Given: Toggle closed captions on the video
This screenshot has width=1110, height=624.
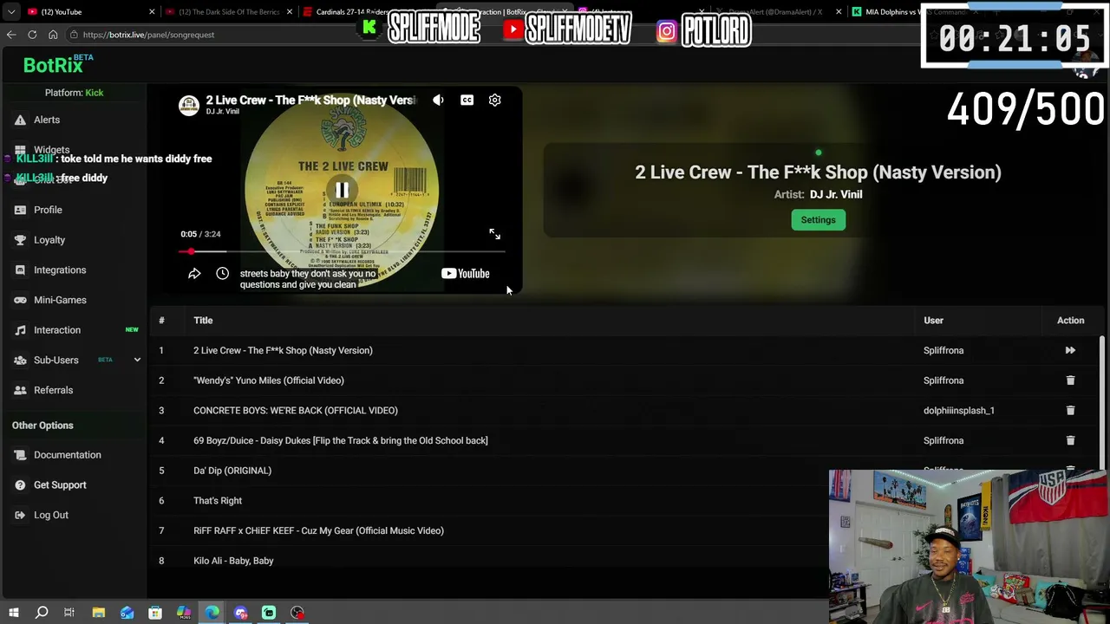Looking at the screenshot, I should pyautogui.click(x=467, y=101).
